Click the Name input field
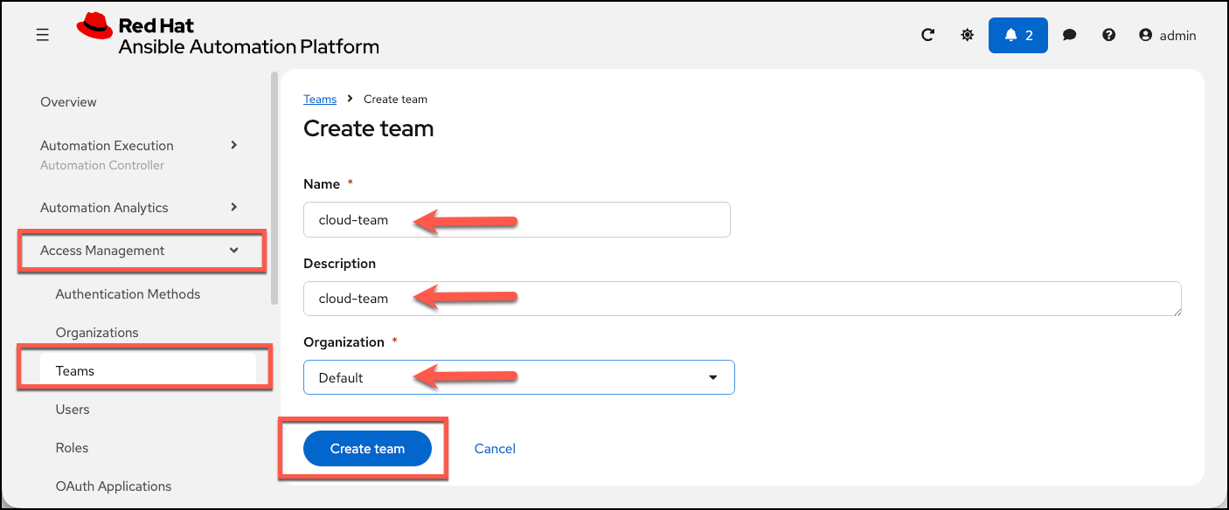The height and width of the screenshot is (510, 1229). 517,220
